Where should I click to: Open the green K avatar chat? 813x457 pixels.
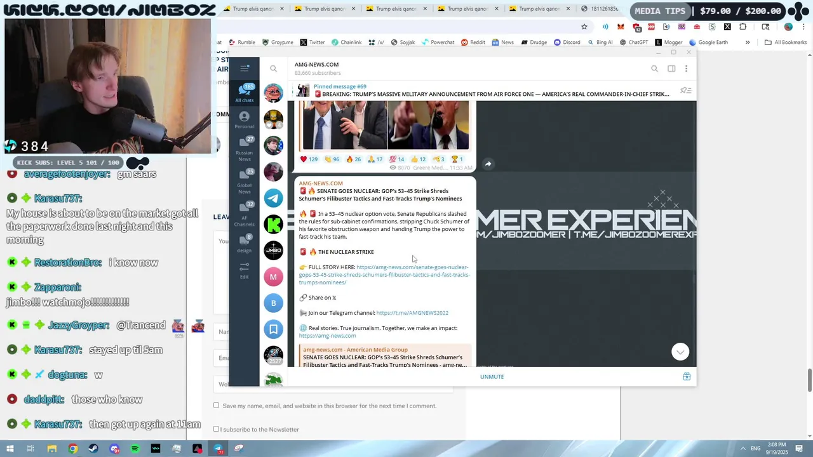(274, 224)
